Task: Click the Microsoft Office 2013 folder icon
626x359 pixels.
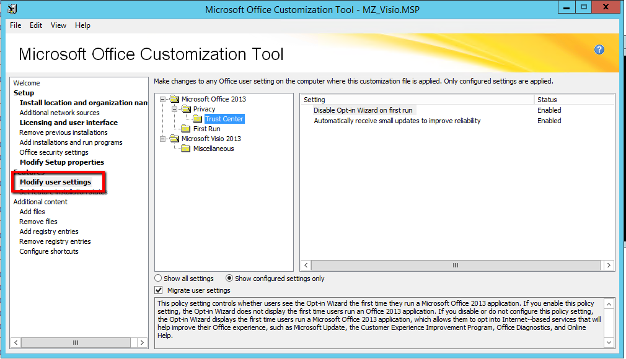Action: coord(174,99)
